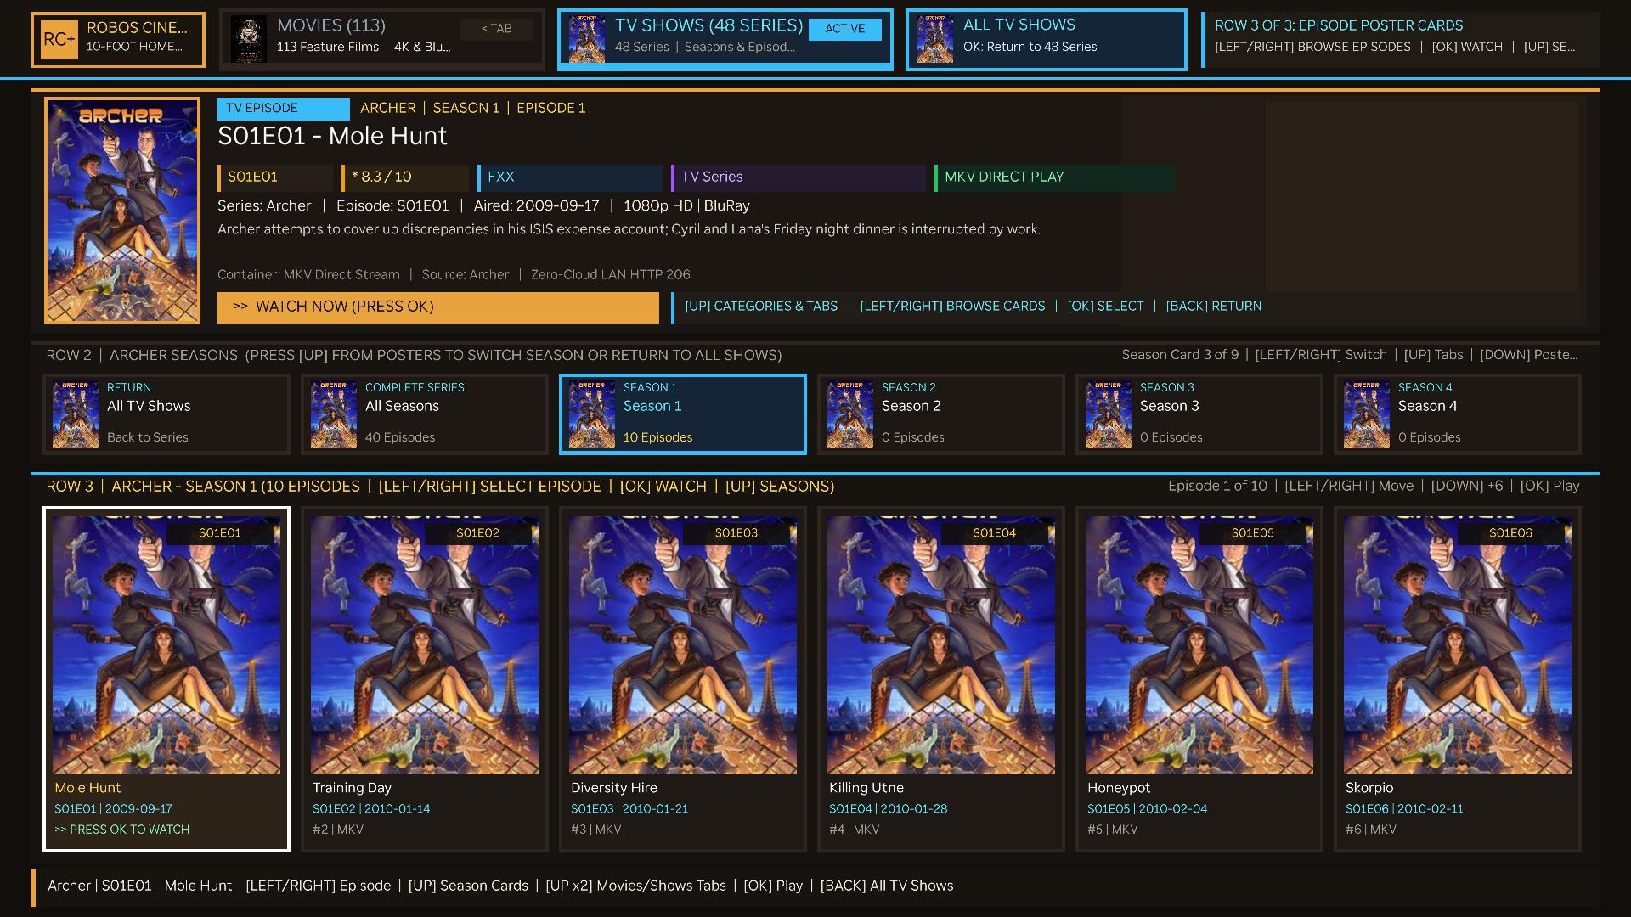The width and height of the screenshot is (1631, 917).
Task: Click the S01E03 badge on Diversity Hire poster
Action: point(736,533)
